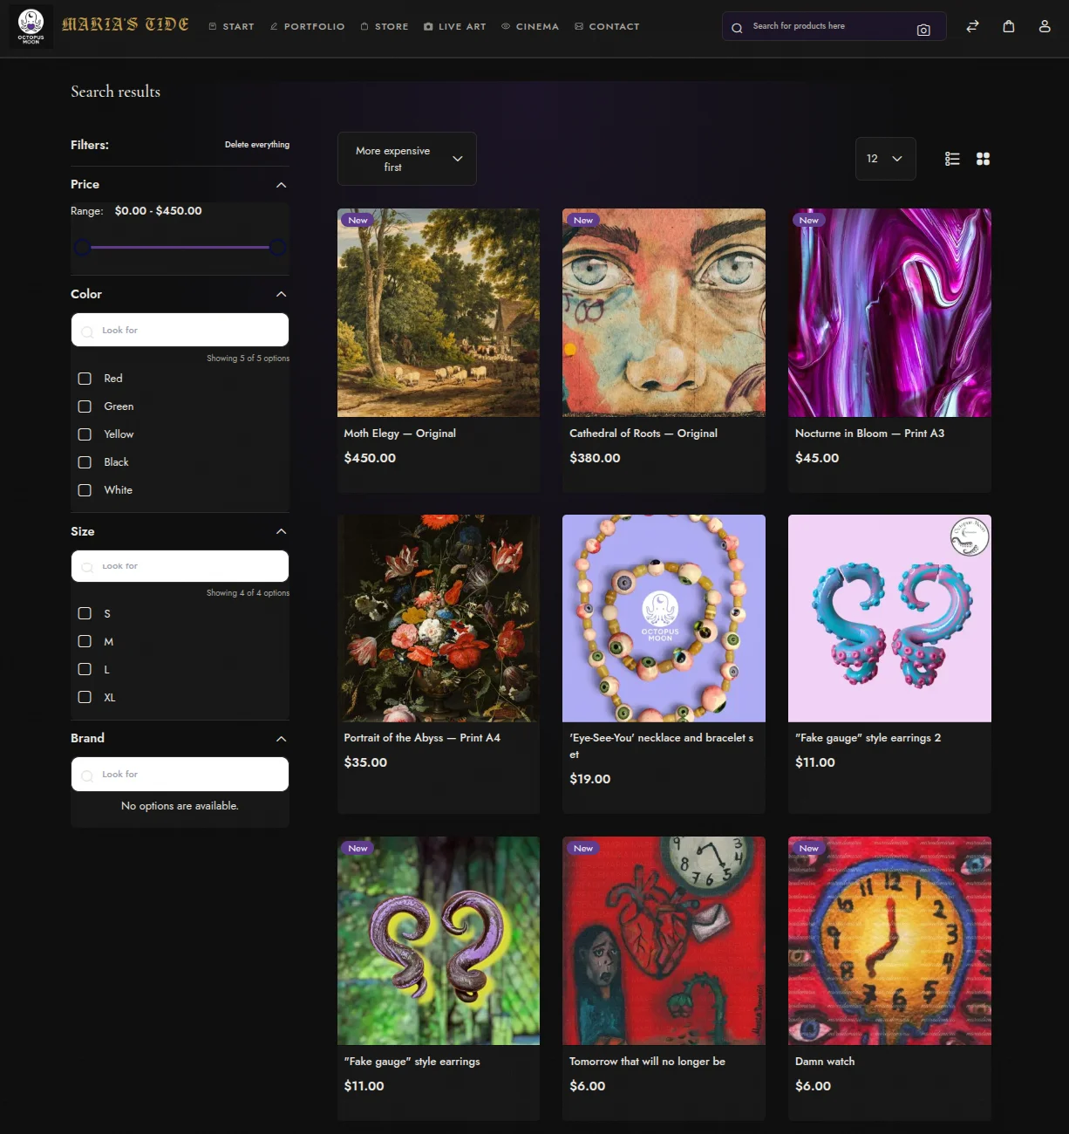Viewport: 1069px width, 1134px height.
Task: Click the Octopus Moon logo icon
Action: point(31,26)
